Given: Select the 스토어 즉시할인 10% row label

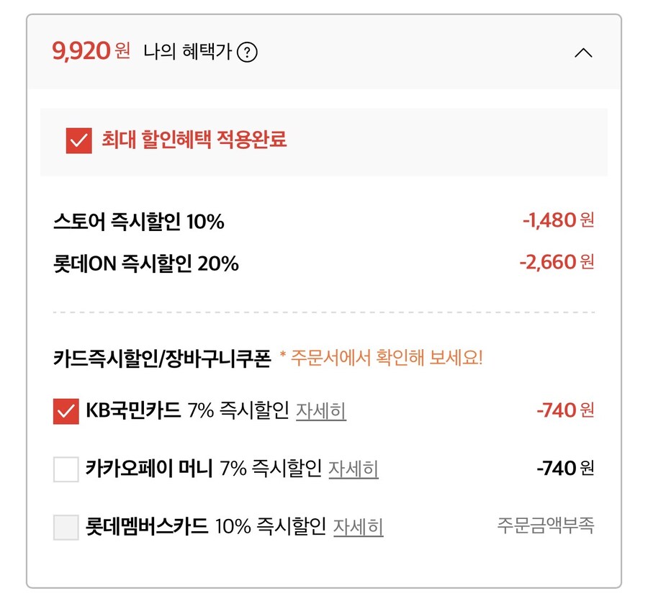Looking at the screenshot, I should click(138, 222).
